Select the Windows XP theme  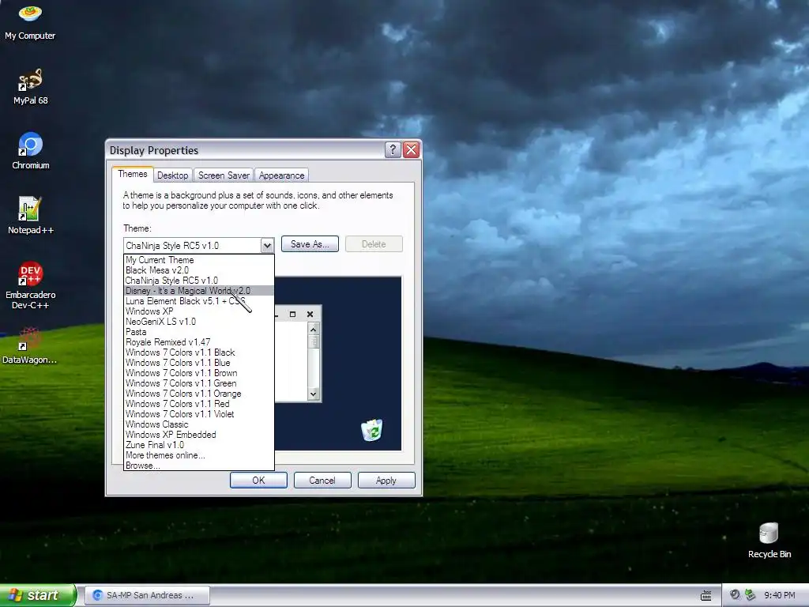coord(199,311)
